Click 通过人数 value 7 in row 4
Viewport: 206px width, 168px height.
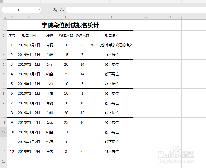click(x=82, y=55)
